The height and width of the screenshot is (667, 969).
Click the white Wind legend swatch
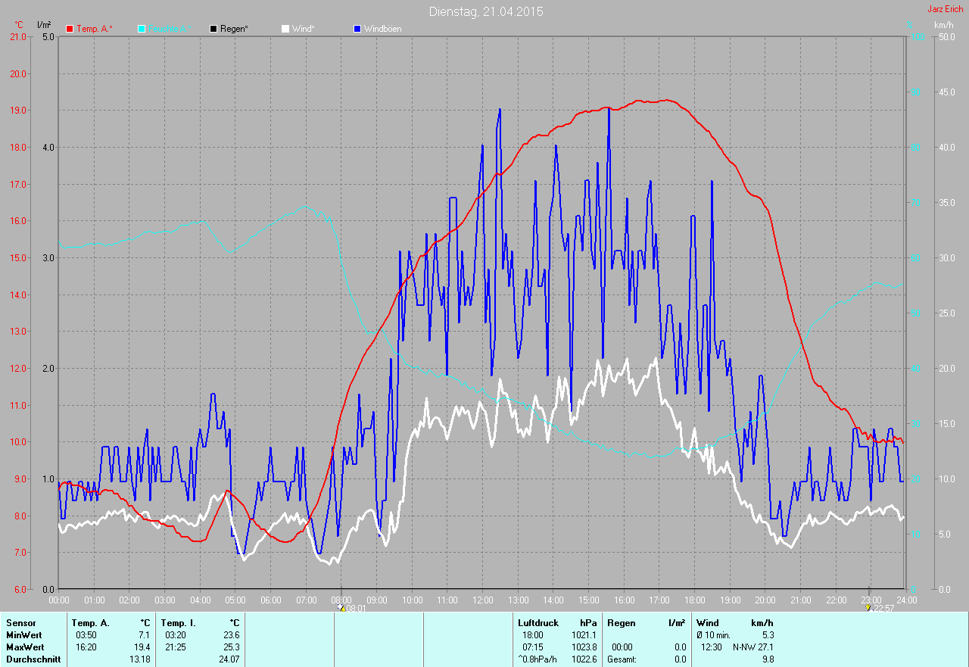click(285, 29)
